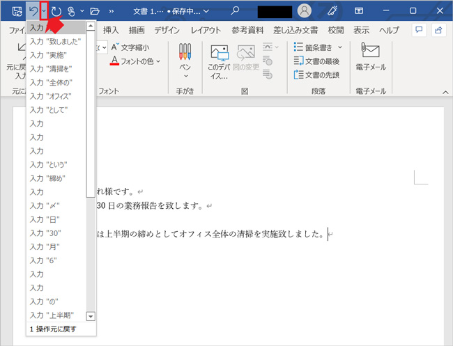Open フォントの色 dropdown arrow
The image size is (453, 346).
pos(158,61)
